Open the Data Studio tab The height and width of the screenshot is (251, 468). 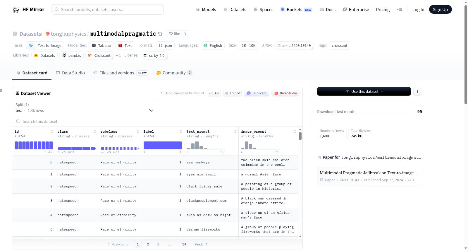coord(70,73)
